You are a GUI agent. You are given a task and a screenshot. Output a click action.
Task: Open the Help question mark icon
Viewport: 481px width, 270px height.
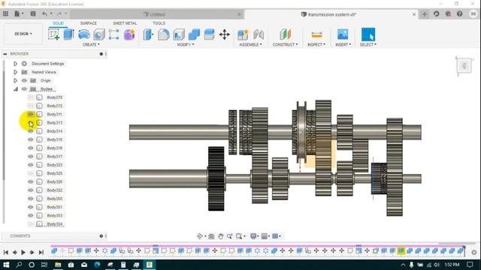point(459,13)
